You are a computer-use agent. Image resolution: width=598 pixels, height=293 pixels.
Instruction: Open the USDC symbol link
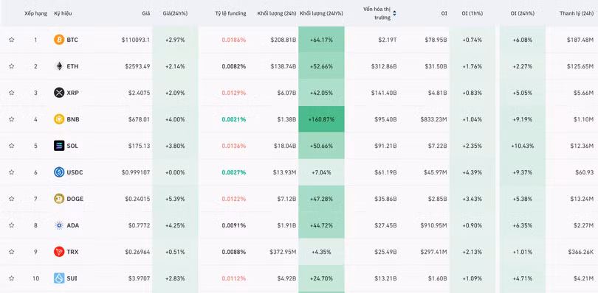[x=75, y=172]
